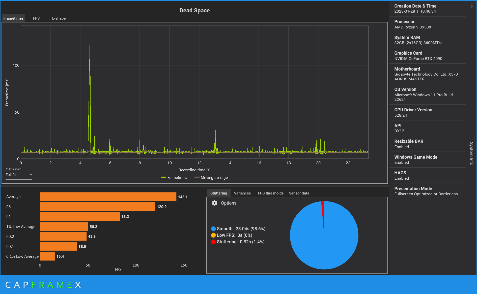This screenshot has height=294, width=477.
Task: Click the AMD Ryzen 9 3950X processor value
Action: click(x=413, y=27)
